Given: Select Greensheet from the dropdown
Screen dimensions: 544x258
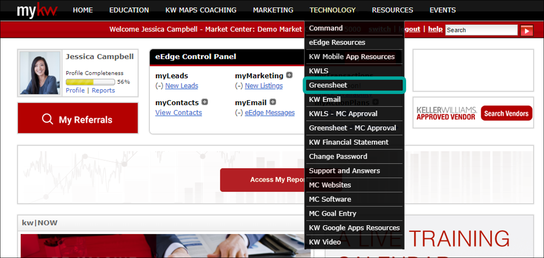Looking at the screenshot, I should click(354, 85).
